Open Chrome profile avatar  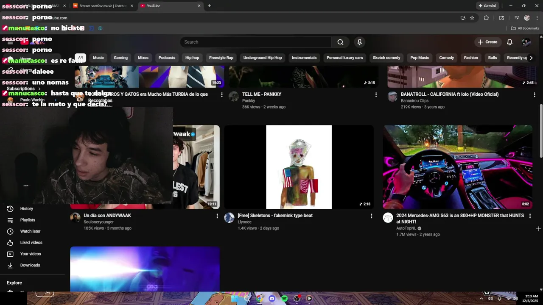click(527, 18)
